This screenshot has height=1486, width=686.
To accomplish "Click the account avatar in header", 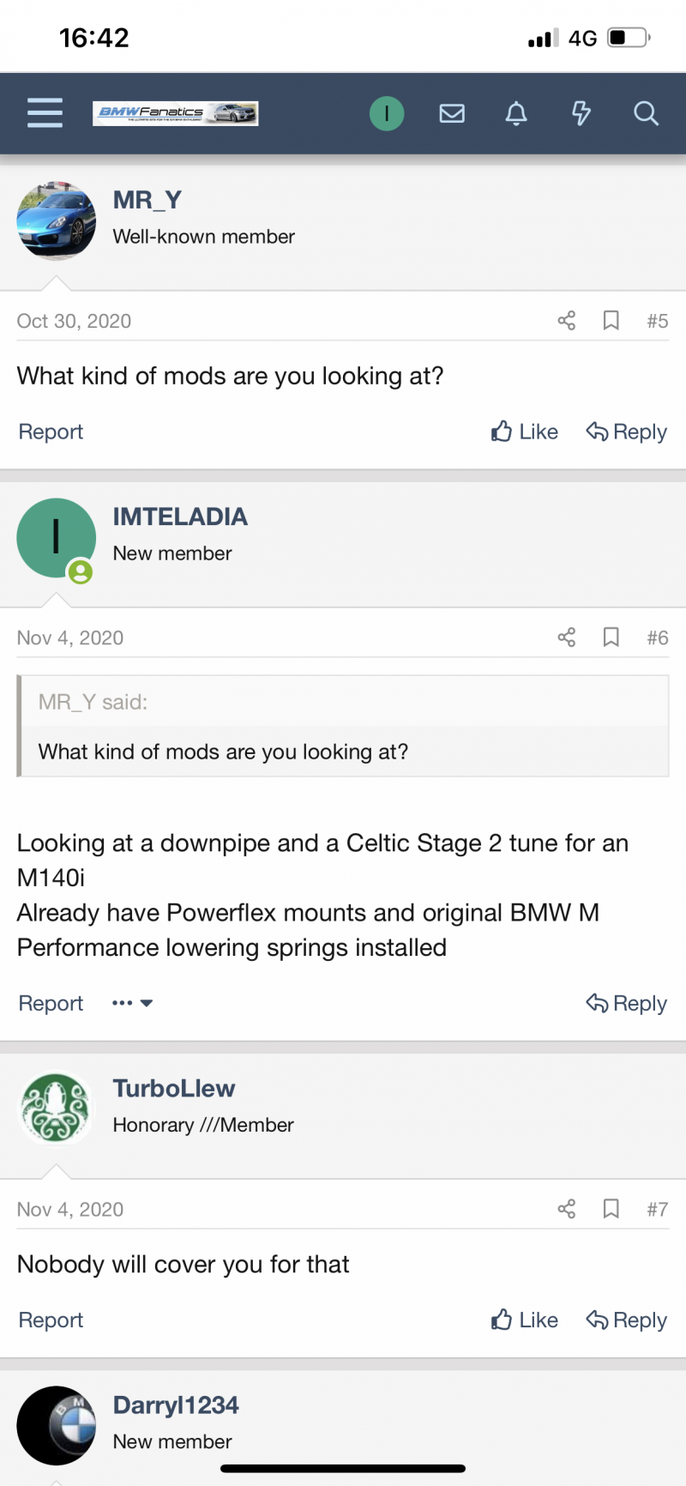I will (387, 113).
